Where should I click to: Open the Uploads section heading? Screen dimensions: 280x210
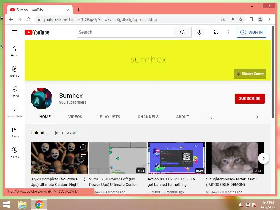click(39, 133)
